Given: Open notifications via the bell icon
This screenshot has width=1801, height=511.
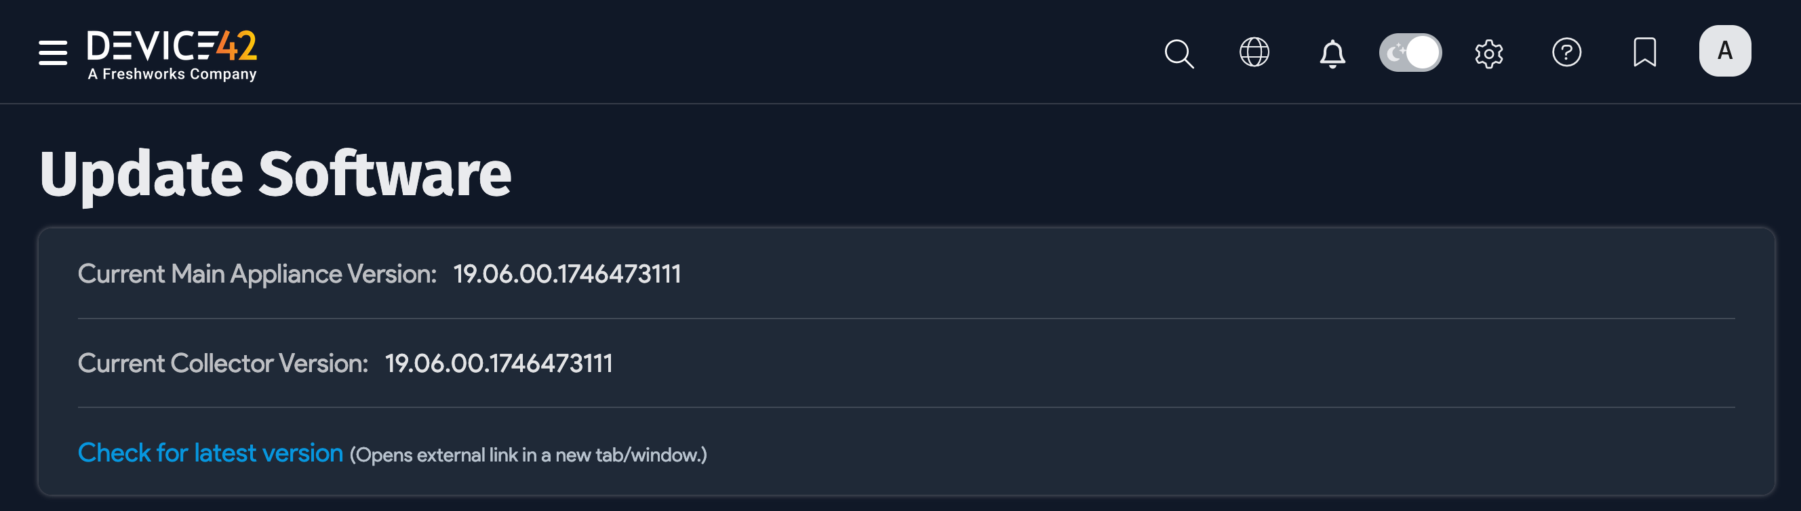Looking at the screenshot, I should click(1332, 52).
